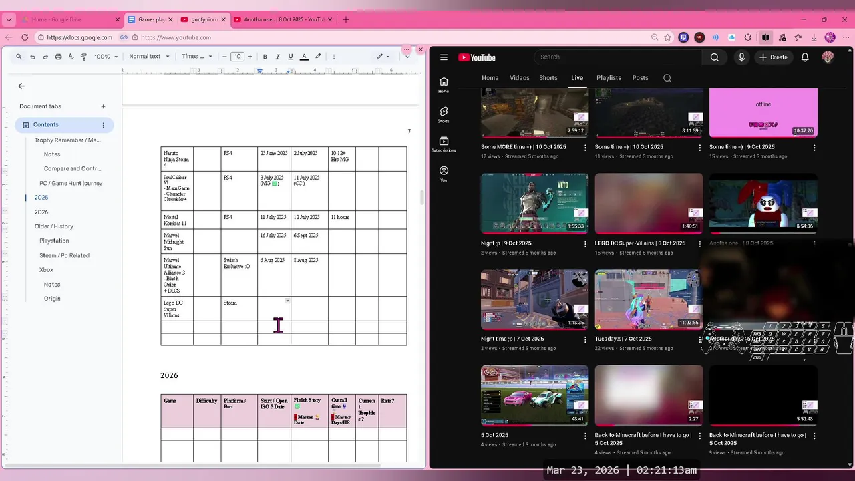Click Docs vertical scrollbar thumb

(421, 198)
